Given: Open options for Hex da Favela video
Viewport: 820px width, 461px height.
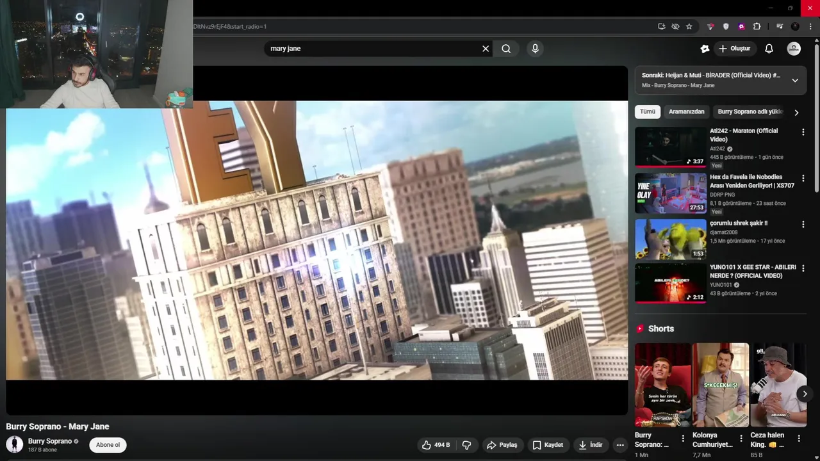Looking at the screenshot, I should pyautogui.click(x=803, y=178).
